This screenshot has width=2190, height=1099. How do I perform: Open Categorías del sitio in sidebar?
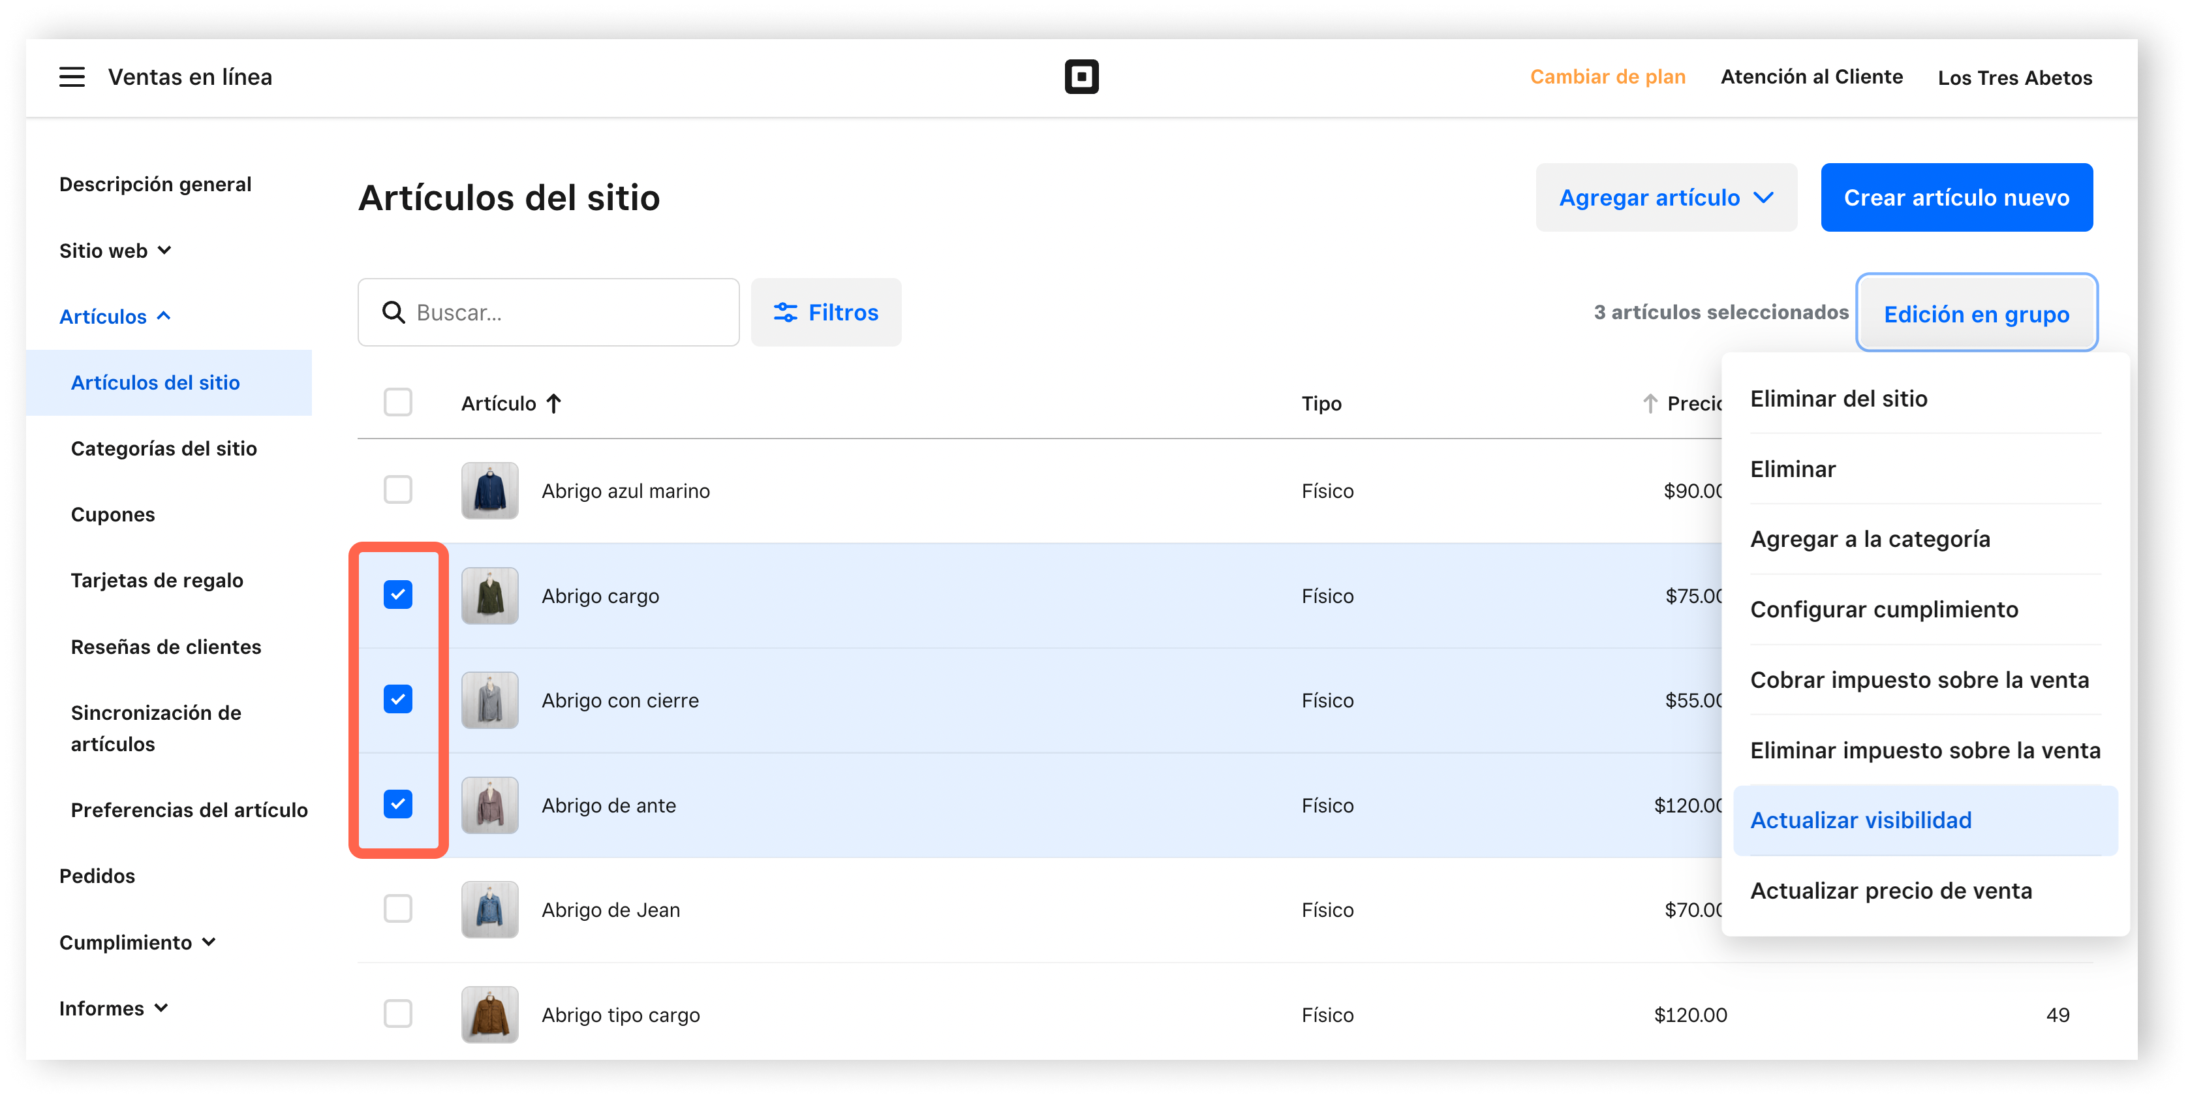pyautogui.click(x=163, y=448)
